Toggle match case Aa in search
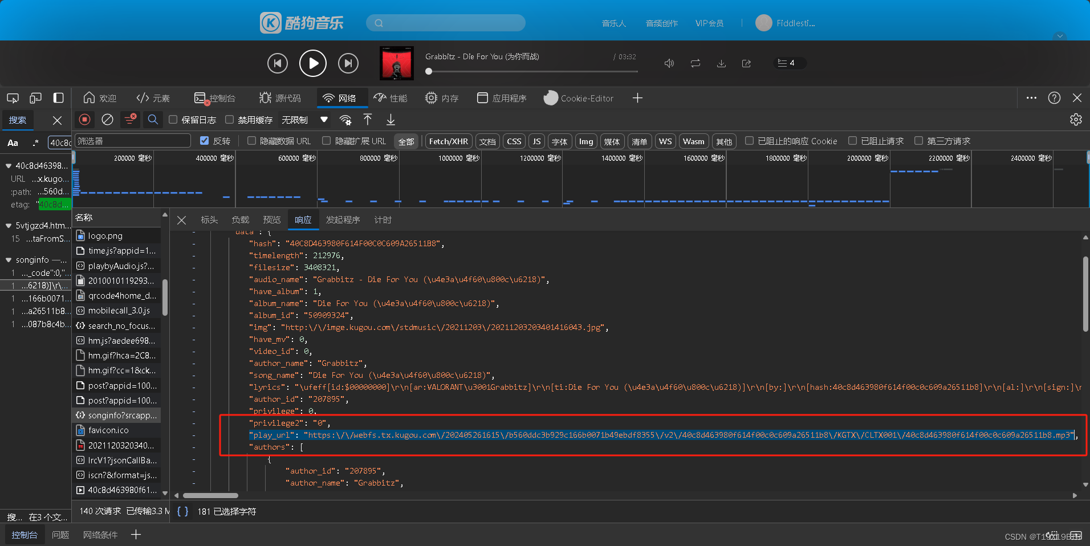Image resolution: width=1090 pixels, height=546 pixels. [13, 142]
